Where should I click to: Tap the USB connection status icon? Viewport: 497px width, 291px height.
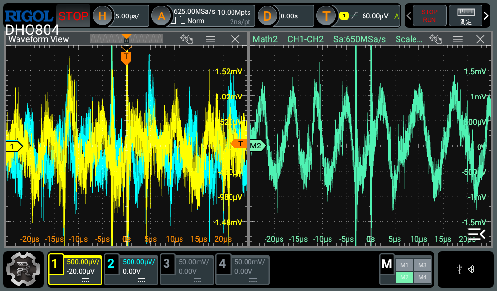pos(459,270)
